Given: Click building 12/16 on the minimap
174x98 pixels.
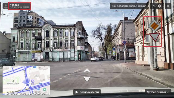Looking at the screenshot, I should coord(34,75).
